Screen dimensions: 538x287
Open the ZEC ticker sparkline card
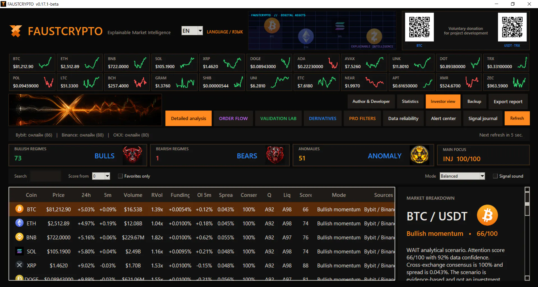point(506,82)
